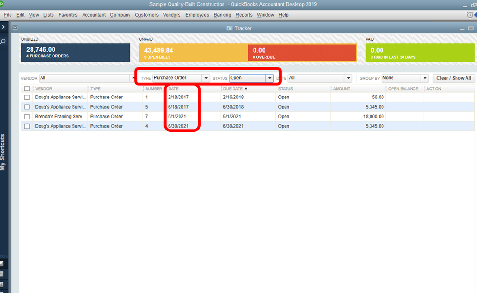Open the Reports menu

(244, 15)
